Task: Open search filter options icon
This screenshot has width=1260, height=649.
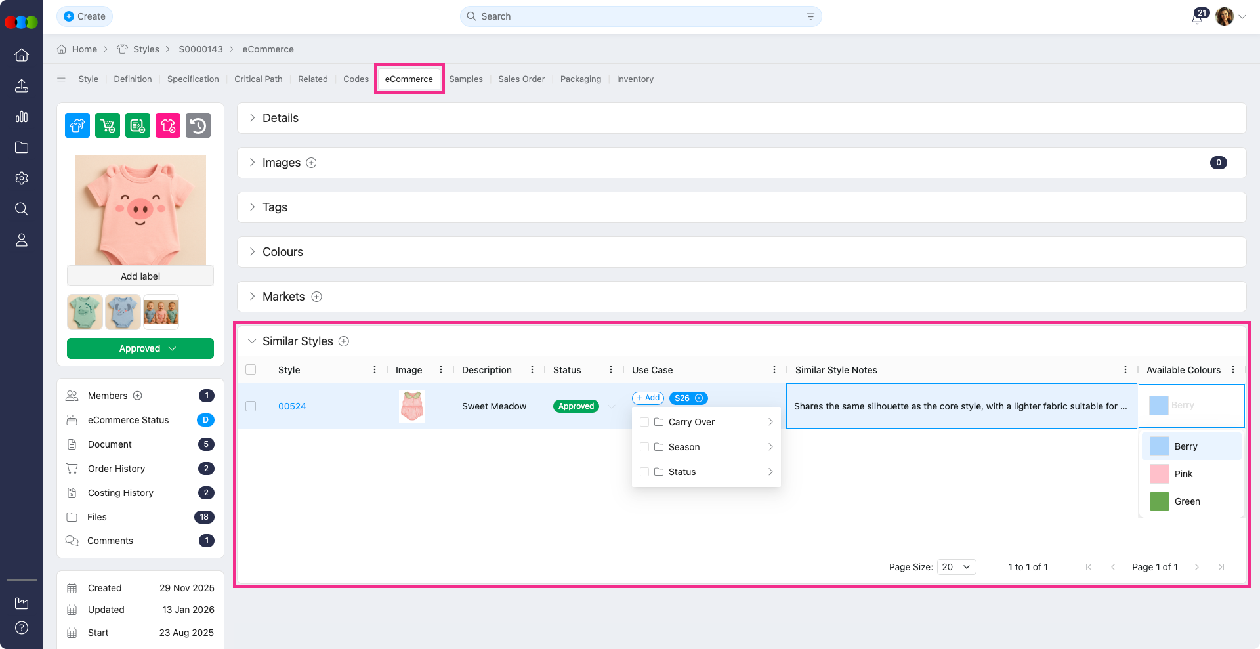Action: tap(810, 17)
